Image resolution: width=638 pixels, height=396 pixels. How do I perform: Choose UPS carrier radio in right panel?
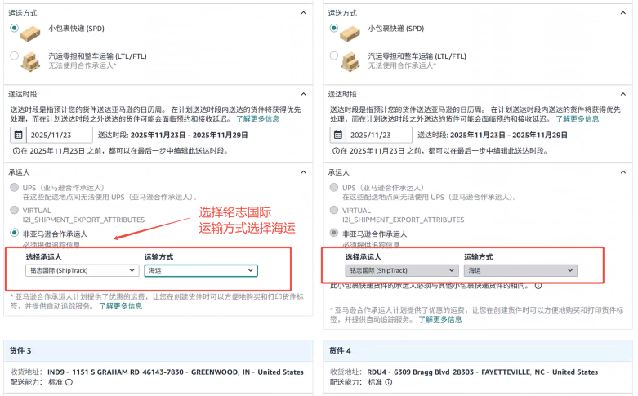pos(334,187)
